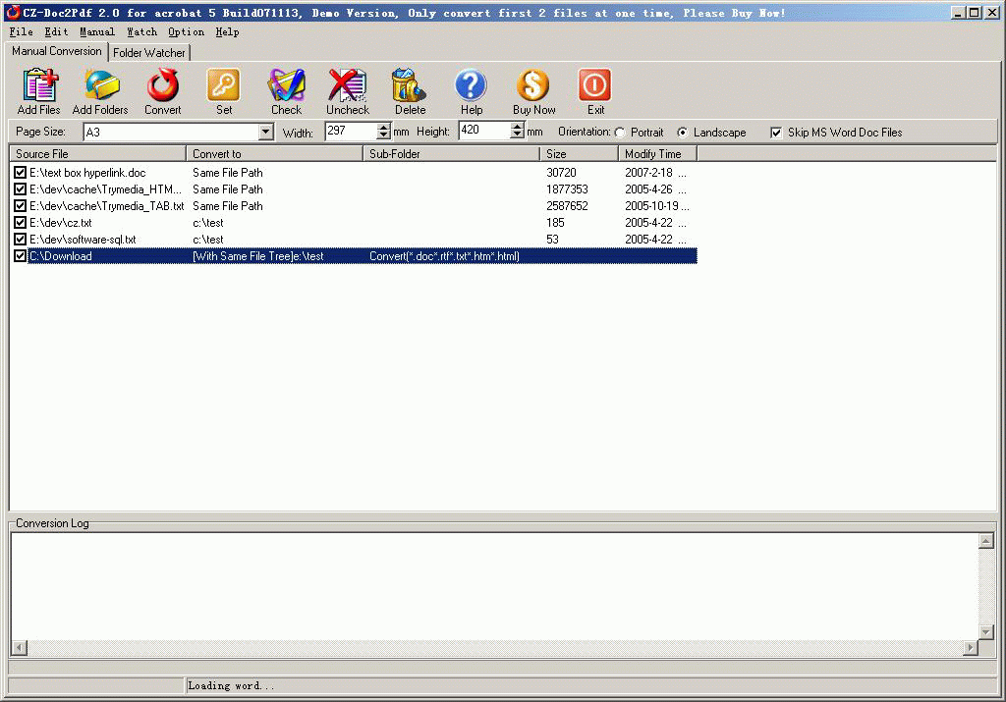Viewport: 1006px width, 702px height.
Task: Toggle Skip MS Word Doc Files checkbox
Action: pyautogui.click(x=776, y=133)
